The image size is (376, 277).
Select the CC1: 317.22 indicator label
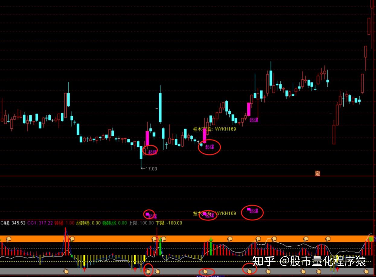tap(40, 223)
